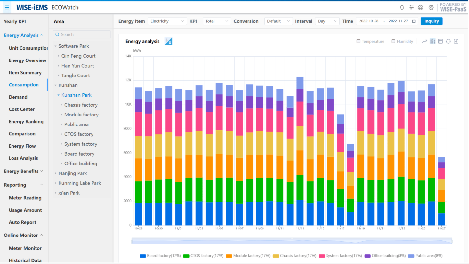Open the Meter Monitor menu item

click(x=25, y=248)
